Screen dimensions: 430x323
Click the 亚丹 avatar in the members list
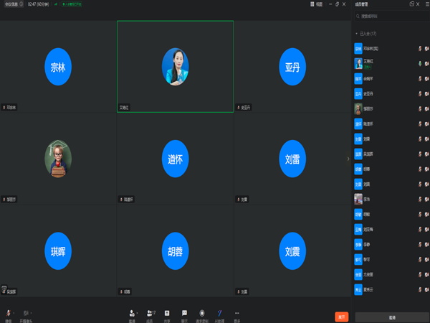358,93
